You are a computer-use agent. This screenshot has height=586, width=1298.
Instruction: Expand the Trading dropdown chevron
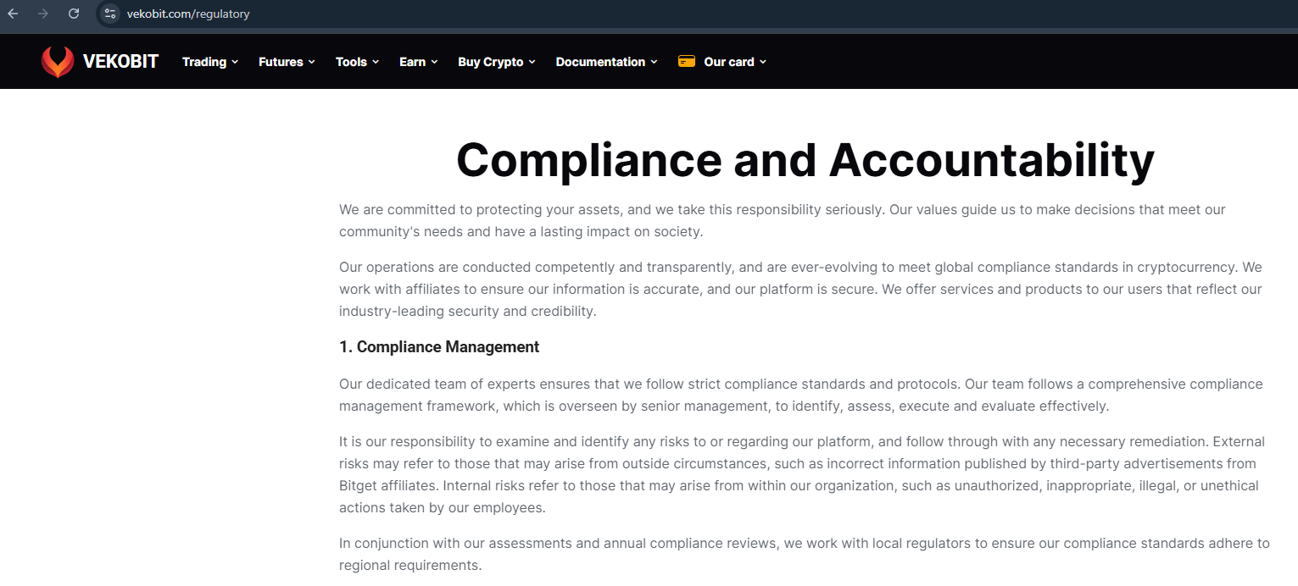(x=235, y=62)
